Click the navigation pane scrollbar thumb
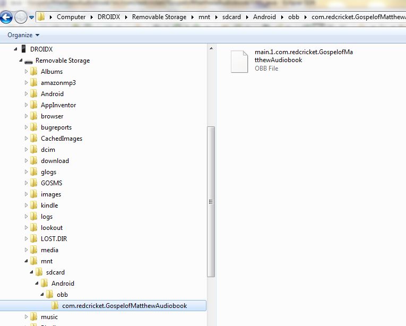 pyautogui.click(x=211, y=202)
